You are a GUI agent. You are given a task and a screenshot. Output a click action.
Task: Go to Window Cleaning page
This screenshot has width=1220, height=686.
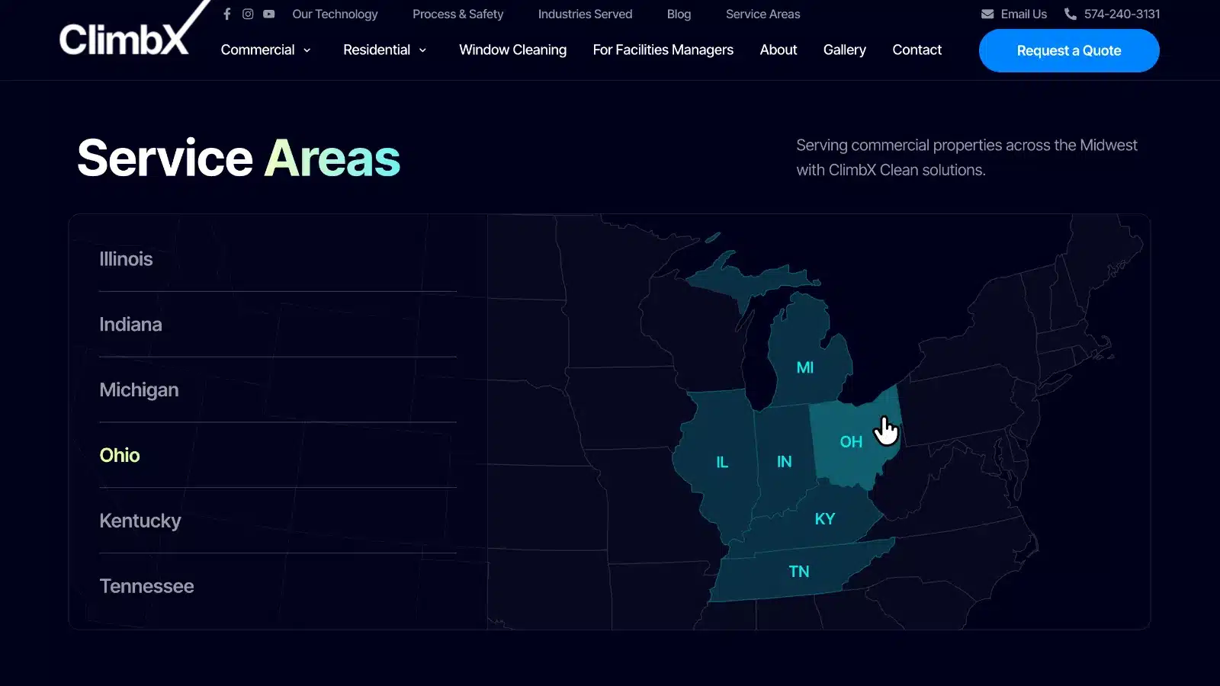coord(512,50)
